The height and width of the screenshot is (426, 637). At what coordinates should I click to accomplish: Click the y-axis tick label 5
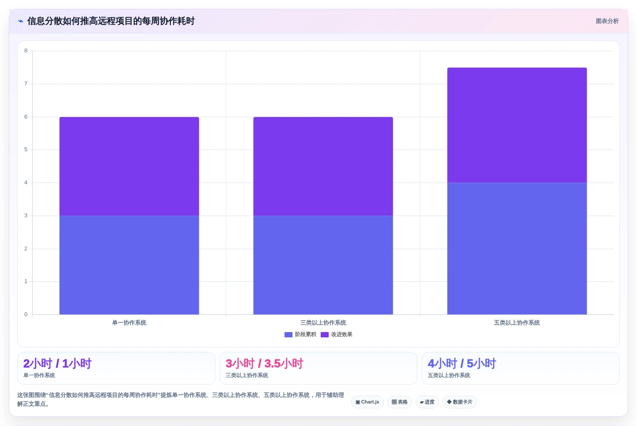(x=26, y=149)
